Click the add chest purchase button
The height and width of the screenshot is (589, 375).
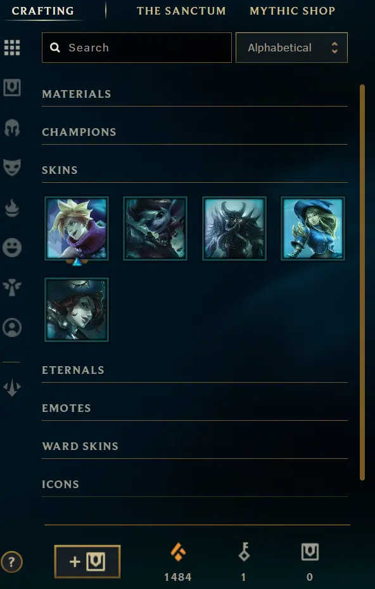click(x=87, y=562)
